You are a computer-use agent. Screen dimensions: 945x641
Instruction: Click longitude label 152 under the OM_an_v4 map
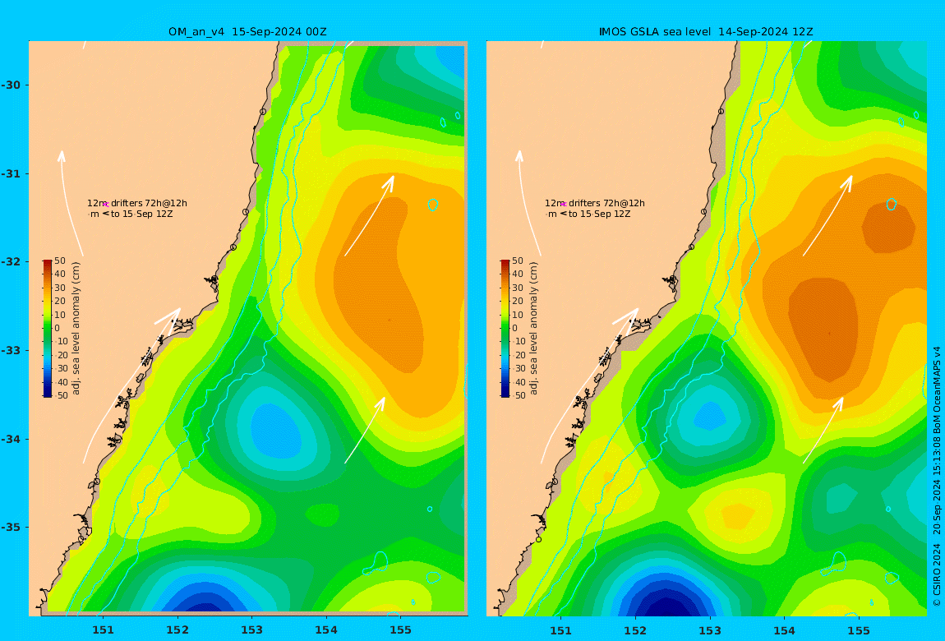pos(177,630)
